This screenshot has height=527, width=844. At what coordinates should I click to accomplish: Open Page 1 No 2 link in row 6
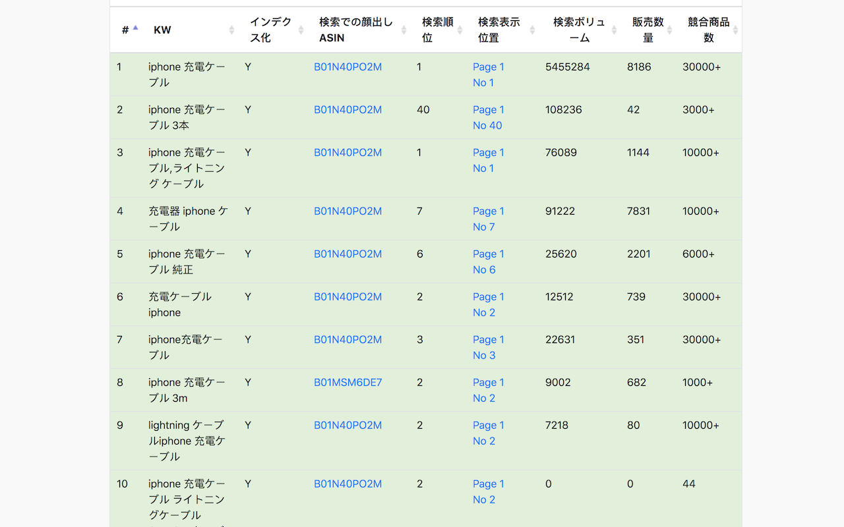point(489,304)
